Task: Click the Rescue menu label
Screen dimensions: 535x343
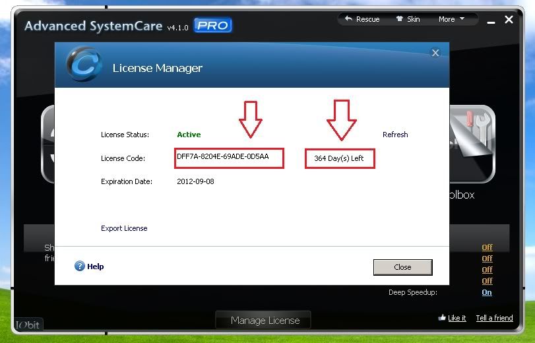Action: pos(368,19)
